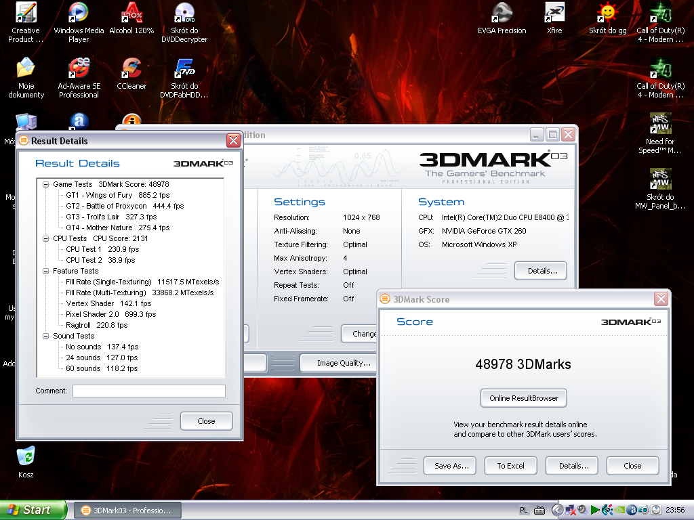Viewport: 694px width, 520px height.
Task: Open Details in 3DMark Score window
Action: (x=572, y=466)
